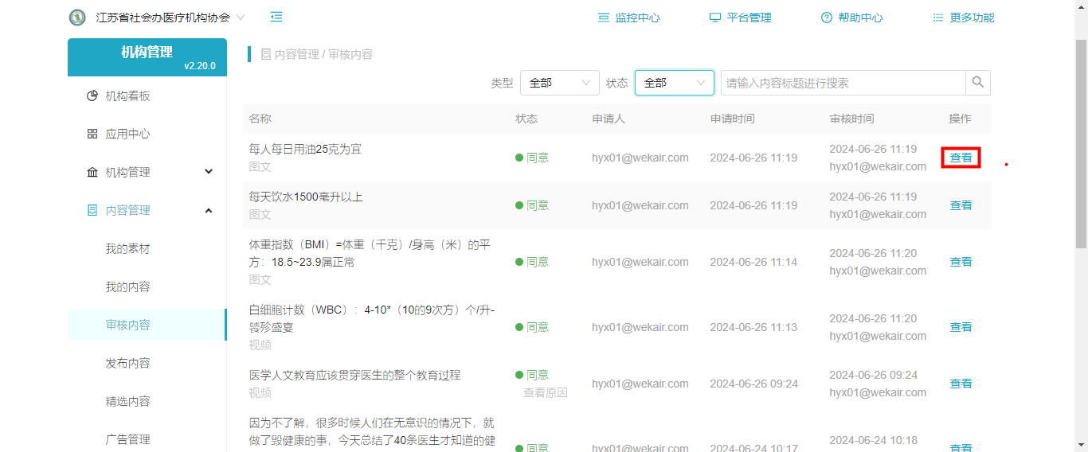
Task: Click the title 医学人文教育应该贯穿医生的整个教育过程
Action: click(x=354, y=375)
